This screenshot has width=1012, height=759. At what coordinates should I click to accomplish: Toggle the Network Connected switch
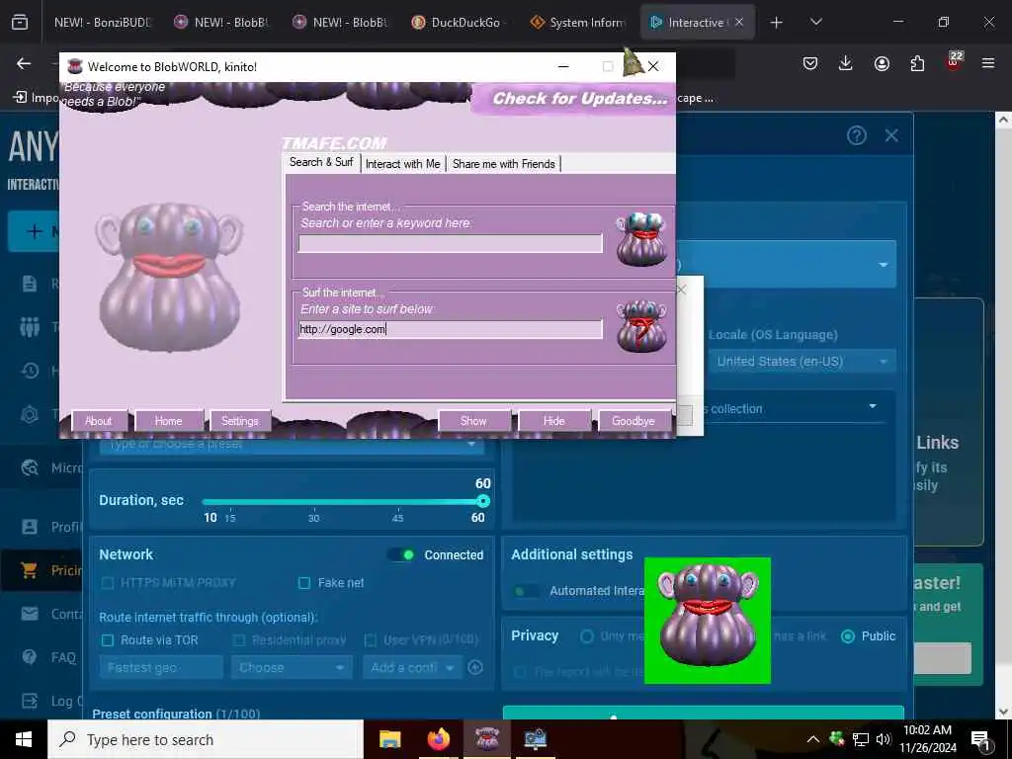click(x=401, y=555)
